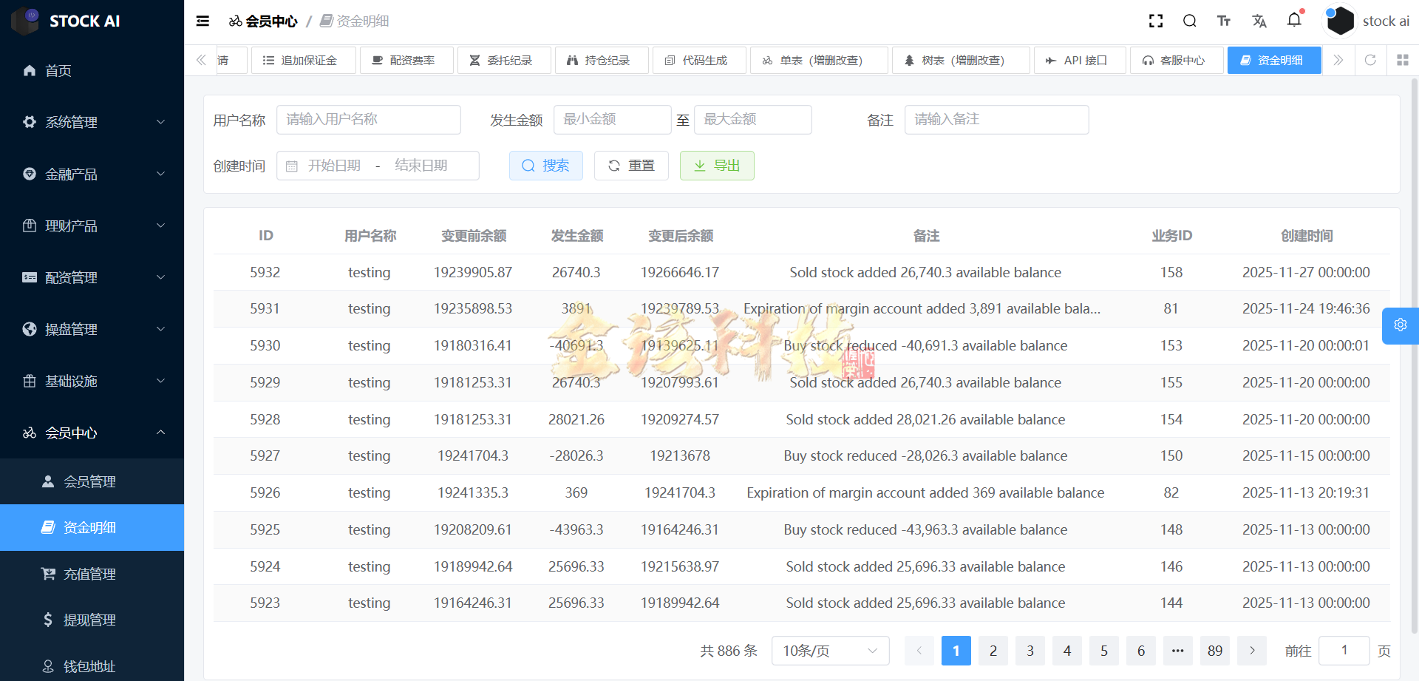
Task: Switch to the API 接口 tab
Action: point(1079,60)
